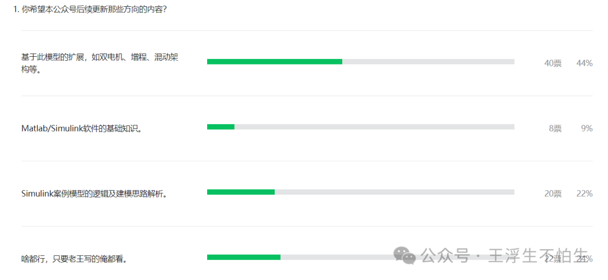Click the green bar portion for the 啥都行 option

point(244,257)
